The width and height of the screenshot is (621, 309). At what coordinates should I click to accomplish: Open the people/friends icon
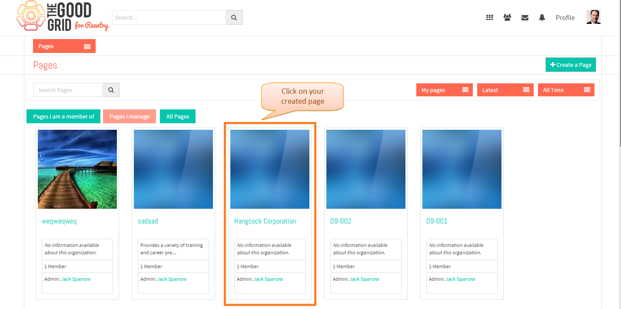(507, 17)
